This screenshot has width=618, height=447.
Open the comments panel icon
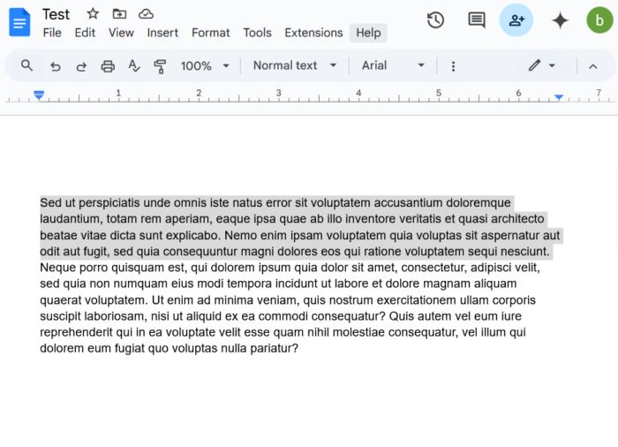tap(477, 20)
